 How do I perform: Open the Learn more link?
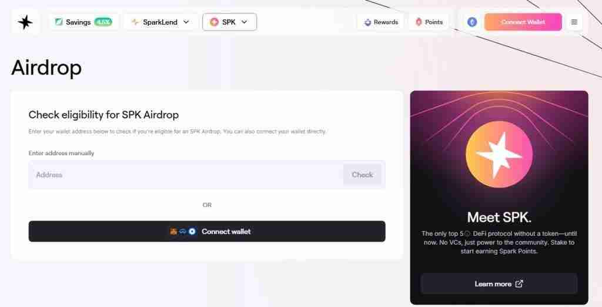499,284
